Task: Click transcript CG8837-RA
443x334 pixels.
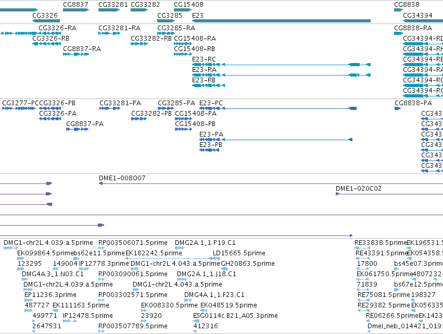Action: (x=76, y=54)
